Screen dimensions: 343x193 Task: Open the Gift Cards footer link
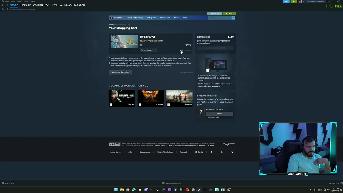(199, 152)
